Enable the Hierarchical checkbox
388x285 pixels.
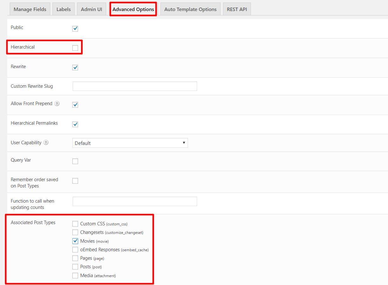pos(75,48)
